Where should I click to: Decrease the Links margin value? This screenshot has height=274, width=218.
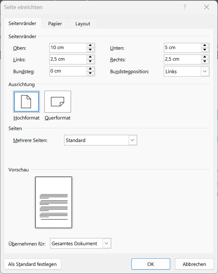point(90,61)
